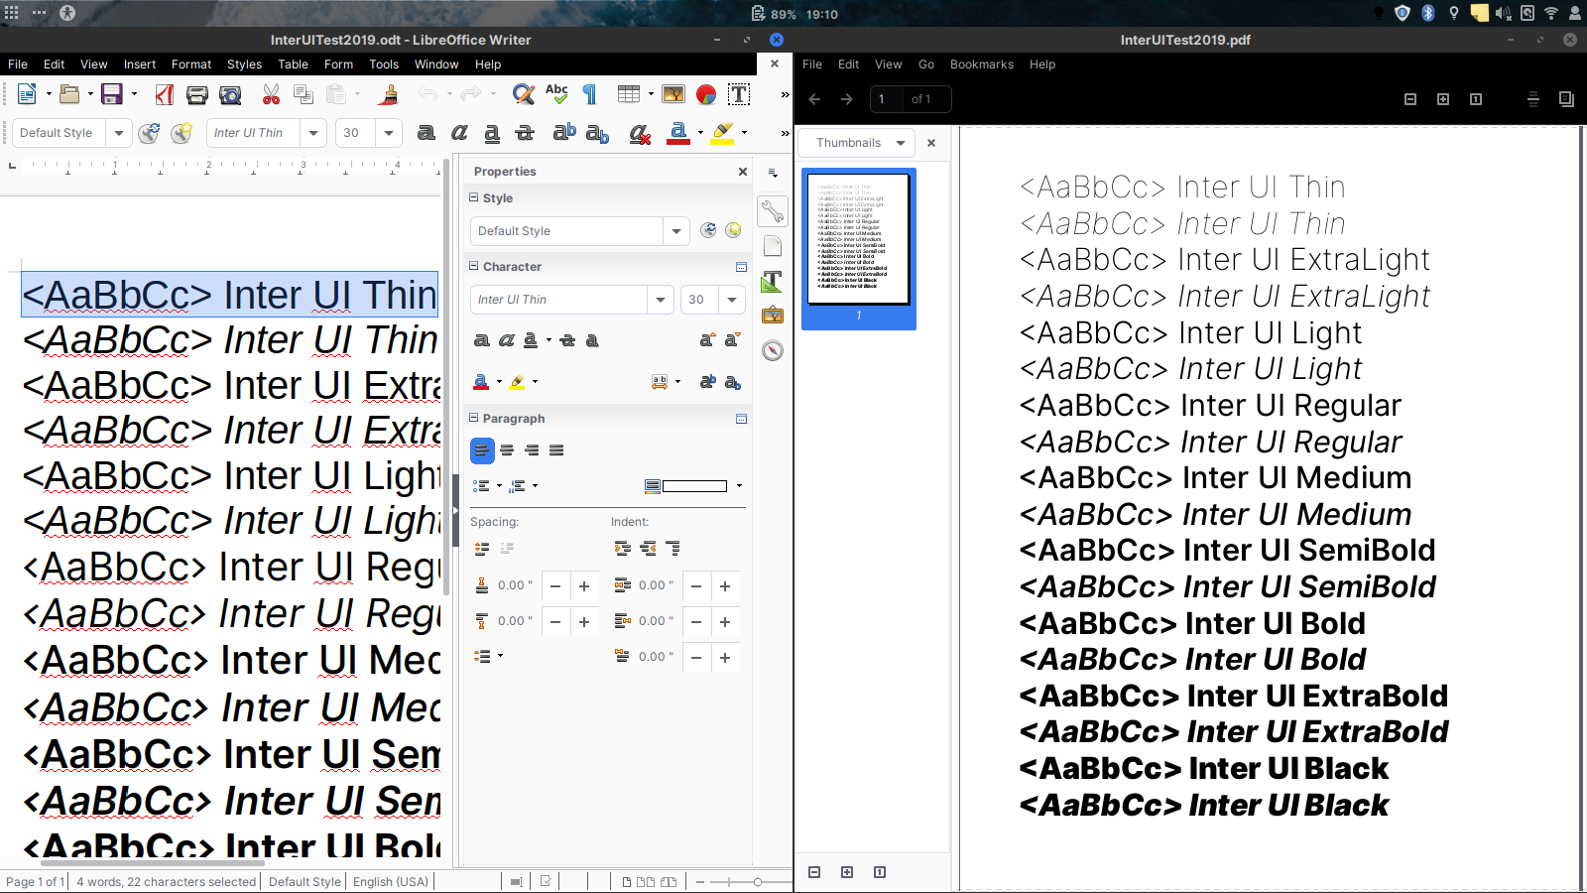
Task: Click the Bluetooth icon in system tray
Action: coord(1428,13)
